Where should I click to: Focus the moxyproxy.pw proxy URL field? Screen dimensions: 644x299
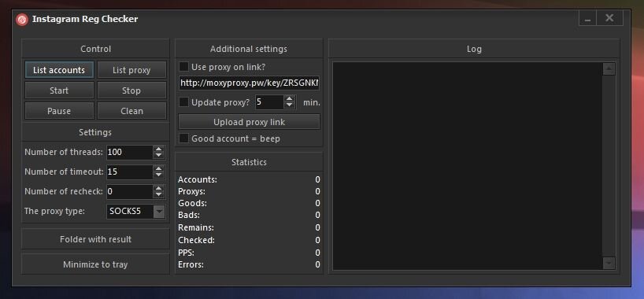(249, 83)
